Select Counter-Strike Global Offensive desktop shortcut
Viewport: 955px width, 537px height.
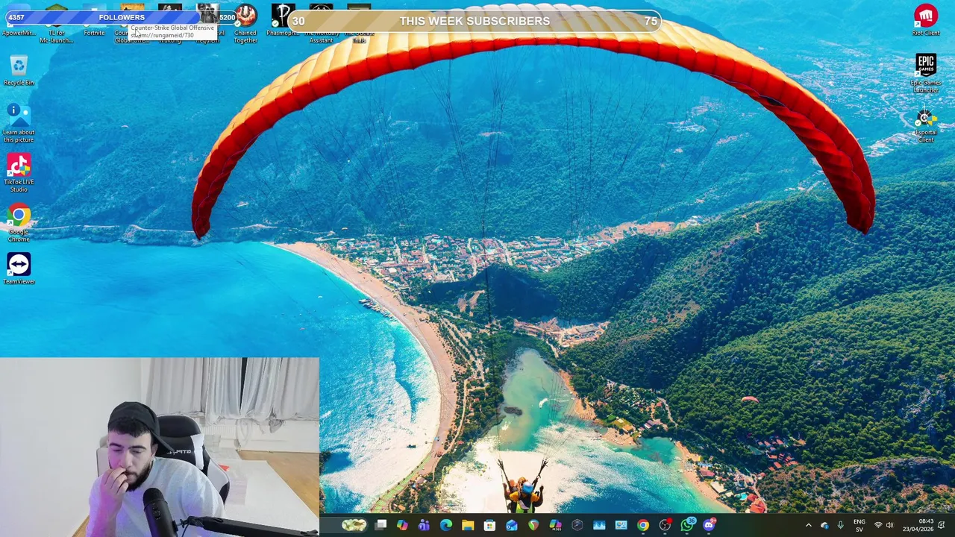coord(132,23)
